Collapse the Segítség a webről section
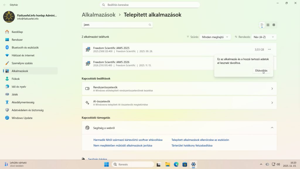 [x=272, y=128]
